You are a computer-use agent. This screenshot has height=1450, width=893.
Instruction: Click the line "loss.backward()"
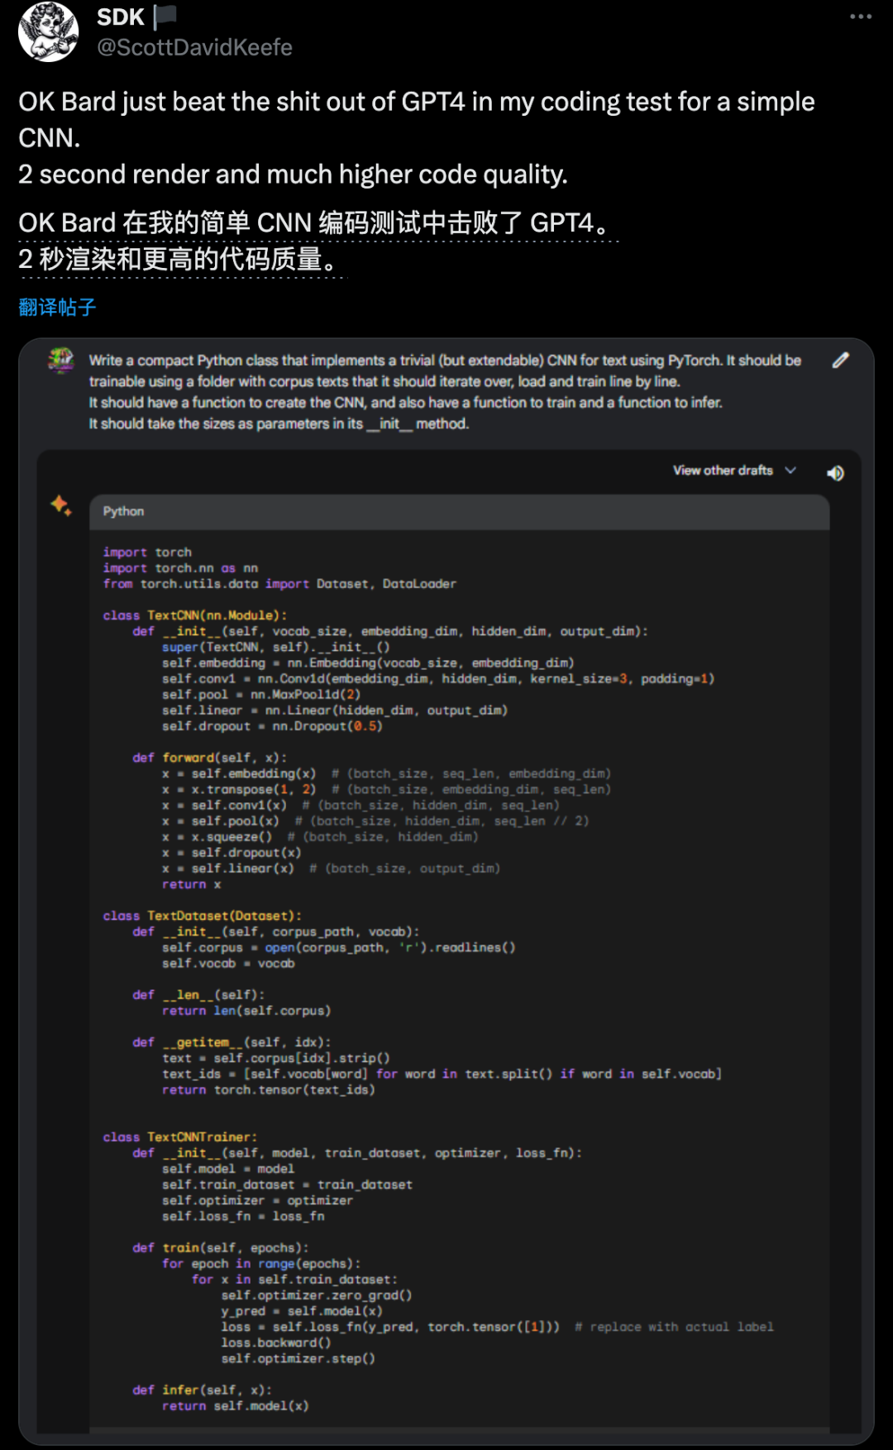[276, 1342]
